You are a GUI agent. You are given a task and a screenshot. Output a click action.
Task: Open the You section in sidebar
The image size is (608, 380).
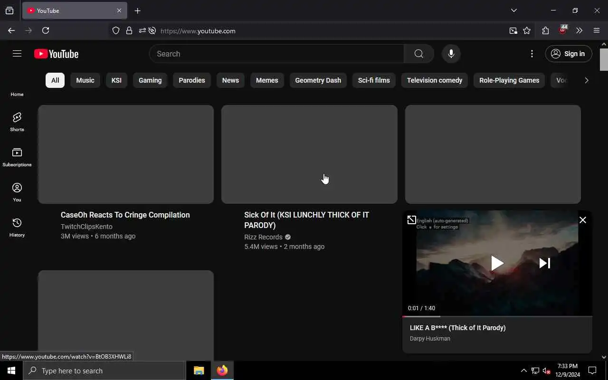click(17, 192)
